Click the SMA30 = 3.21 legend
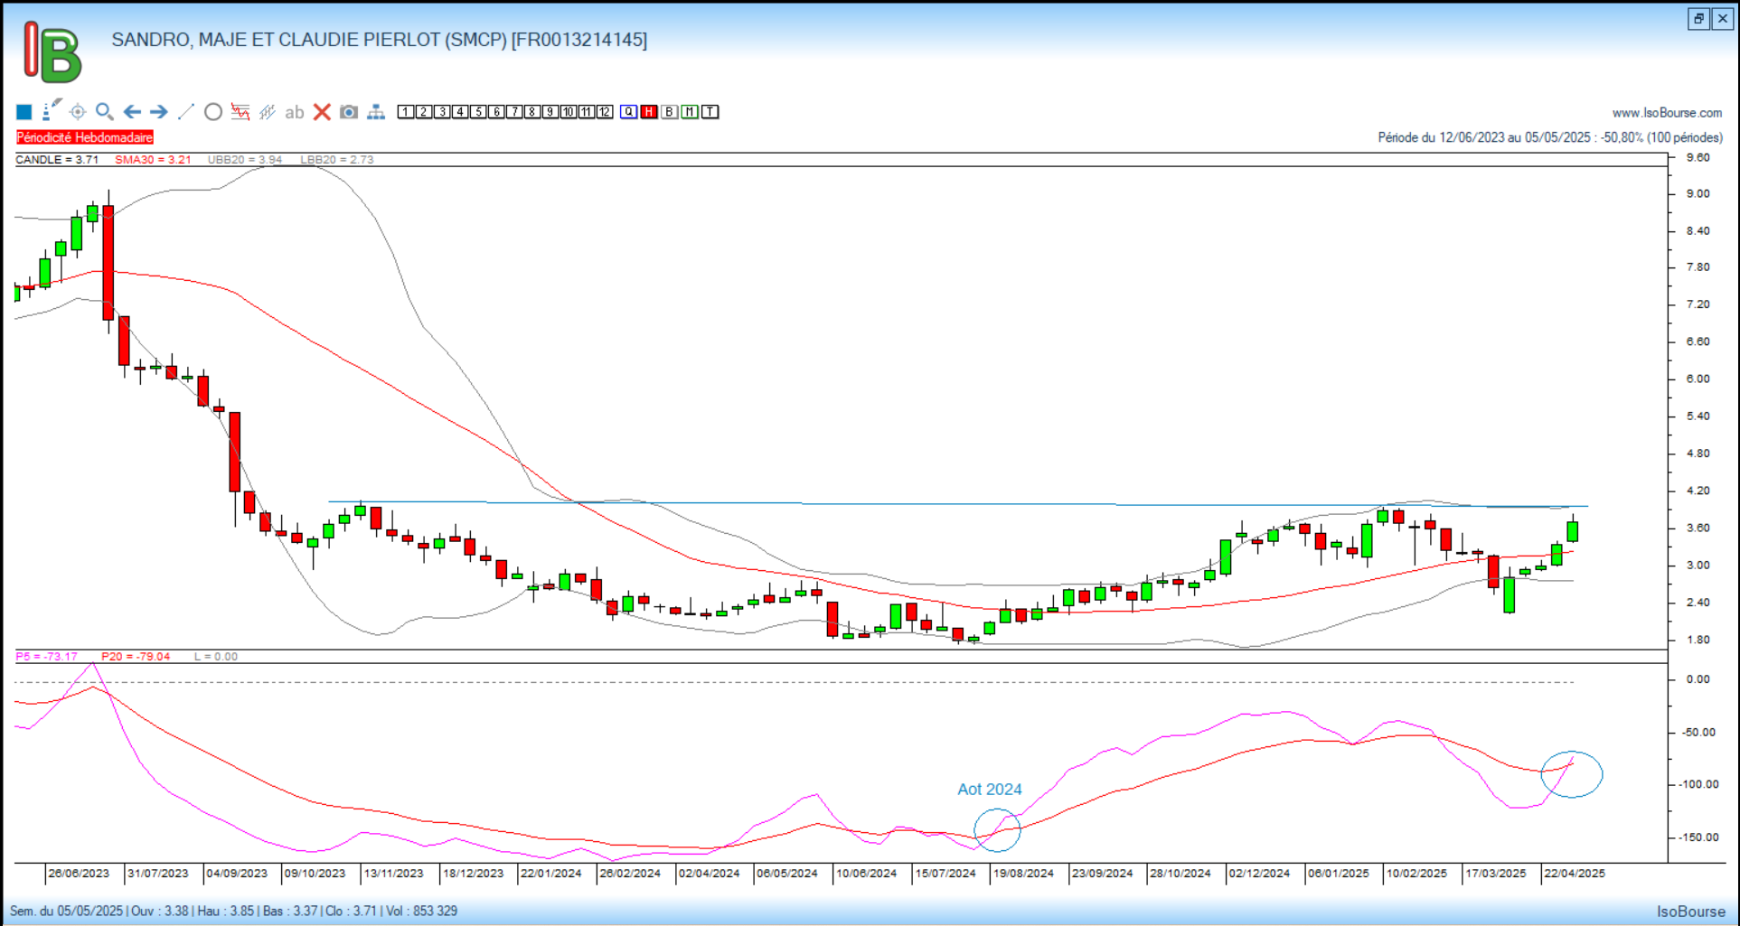 click(x=153, y=160)
